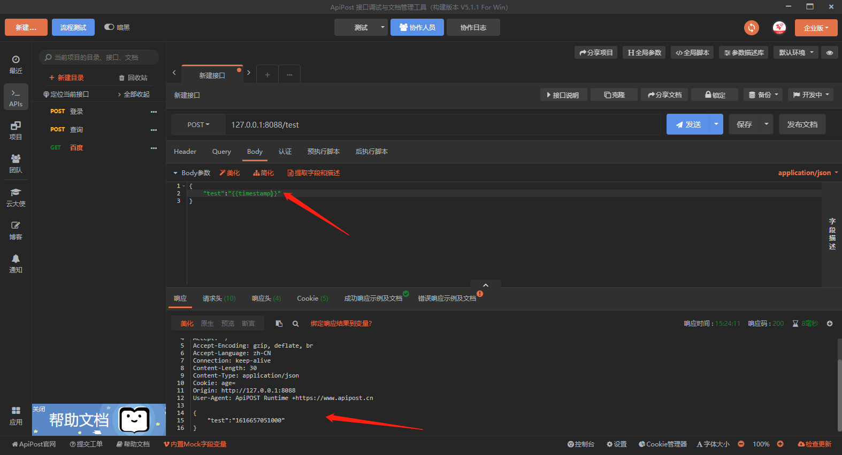The height and width of the screenshot is (455, 842).
Task: Open the 博客 blog sidebar icon
Action: click(16, 230)
